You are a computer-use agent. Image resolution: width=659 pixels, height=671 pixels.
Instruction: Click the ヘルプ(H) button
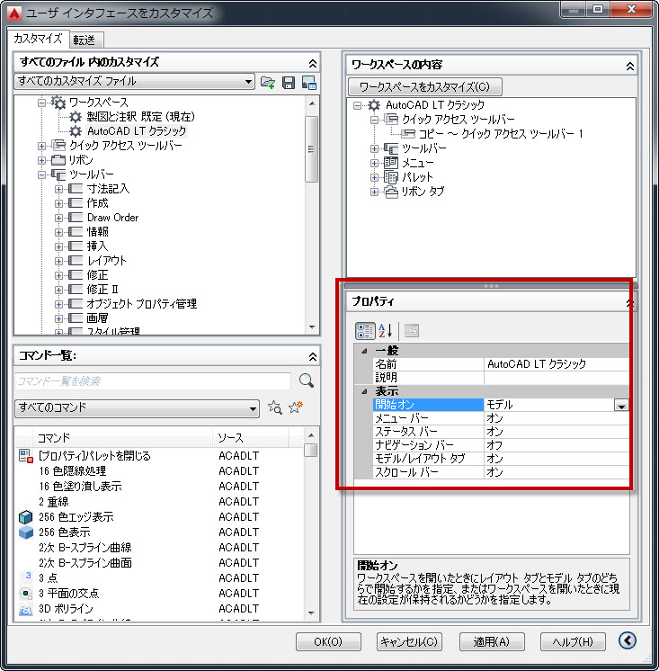pyautogui.click(x=573, y=641)
